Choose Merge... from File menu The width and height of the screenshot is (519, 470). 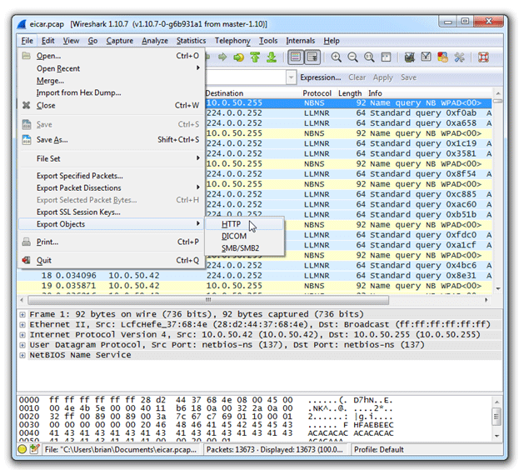pos(112,81)
